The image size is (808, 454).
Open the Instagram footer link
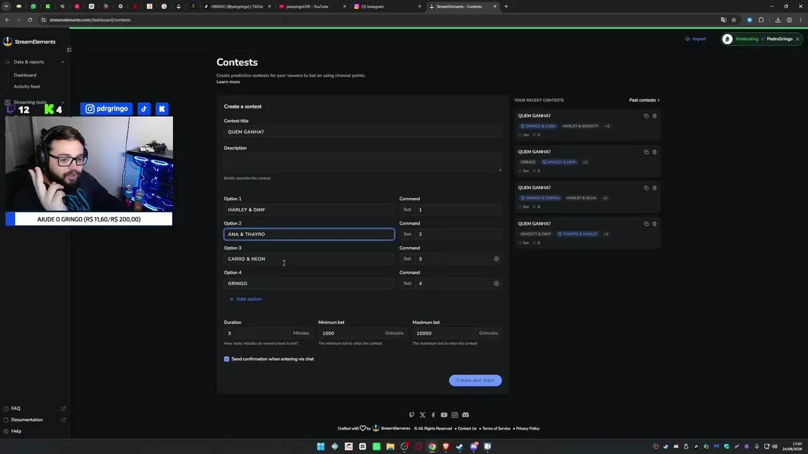coord(454,415)
